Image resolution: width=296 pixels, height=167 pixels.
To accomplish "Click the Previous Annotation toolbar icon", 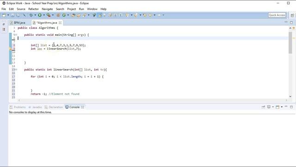I will click(136, 15).
